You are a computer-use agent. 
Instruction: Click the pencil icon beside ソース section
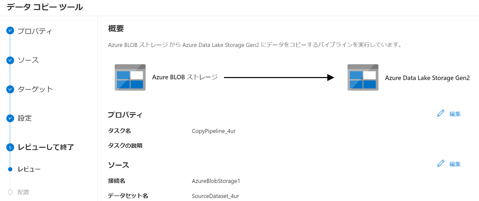coord(441,164)
